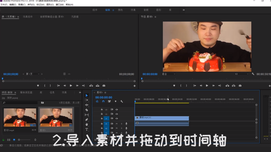271x152 pixels.
Task: Select the Ripple Edit tool
Action: point(87,105)
